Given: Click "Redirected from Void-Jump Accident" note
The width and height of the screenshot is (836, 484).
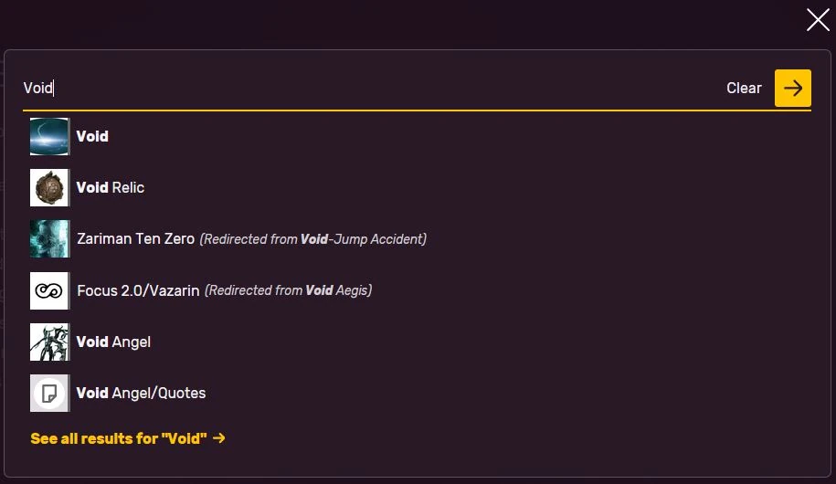Looking at the screenshot, I should click(313, 239).
